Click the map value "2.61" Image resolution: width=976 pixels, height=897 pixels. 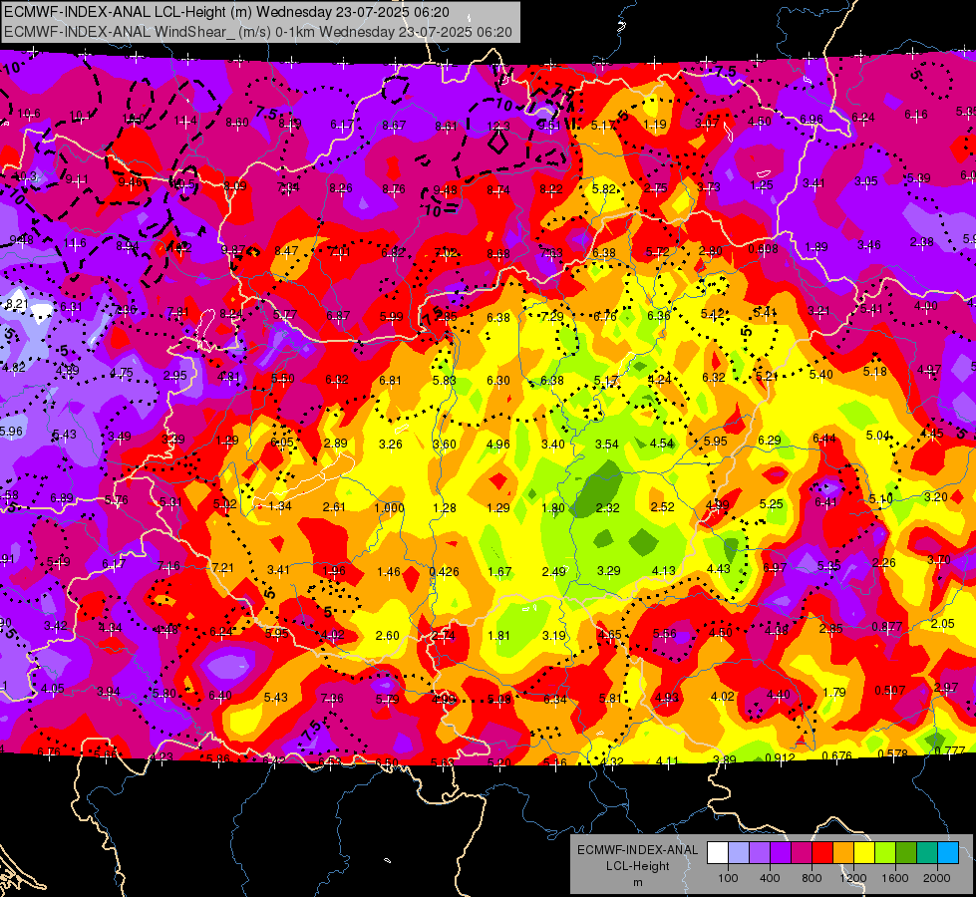[x=334, y=507]
